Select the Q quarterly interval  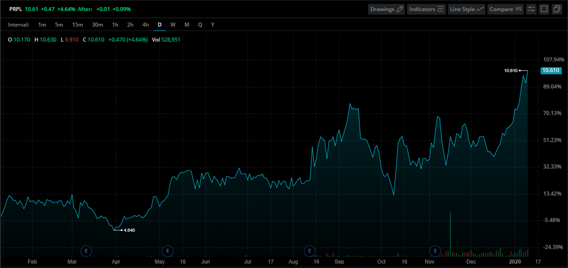click(200, 24)
